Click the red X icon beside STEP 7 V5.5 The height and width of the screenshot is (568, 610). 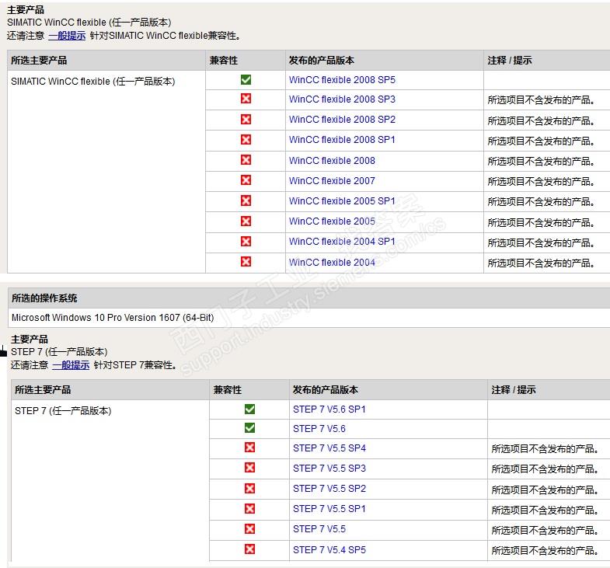249,528
